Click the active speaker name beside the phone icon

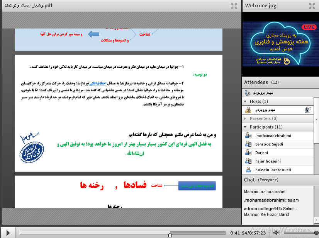point(263,93)
